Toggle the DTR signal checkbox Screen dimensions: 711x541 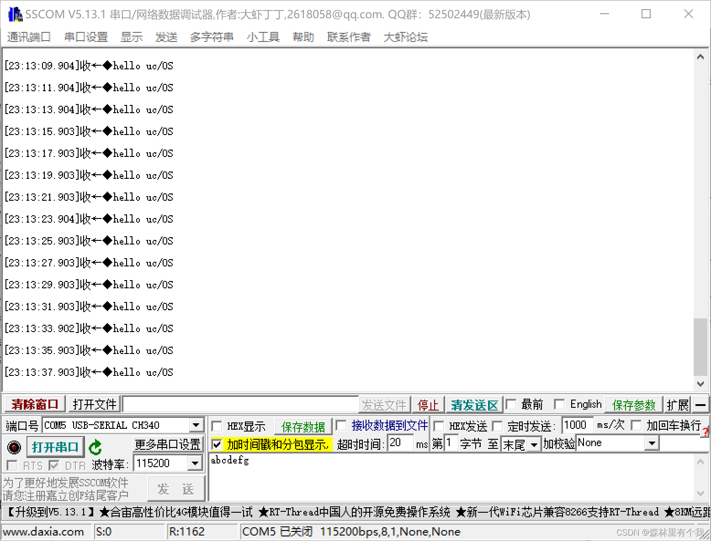(x=54, y=465)
